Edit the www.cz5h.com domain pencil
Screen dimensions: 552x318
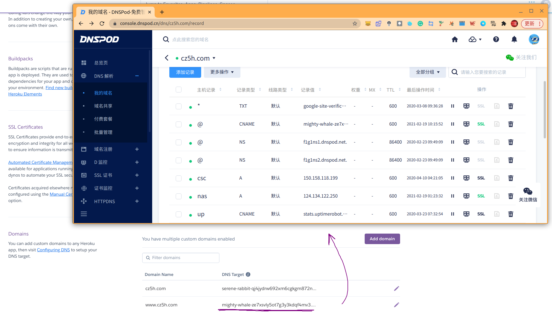396,305
